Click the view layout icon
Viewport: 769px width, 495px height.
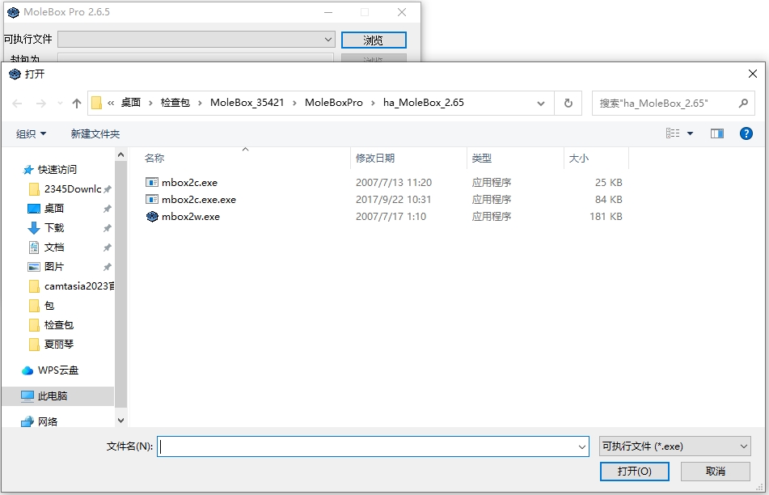coord(673,133)
